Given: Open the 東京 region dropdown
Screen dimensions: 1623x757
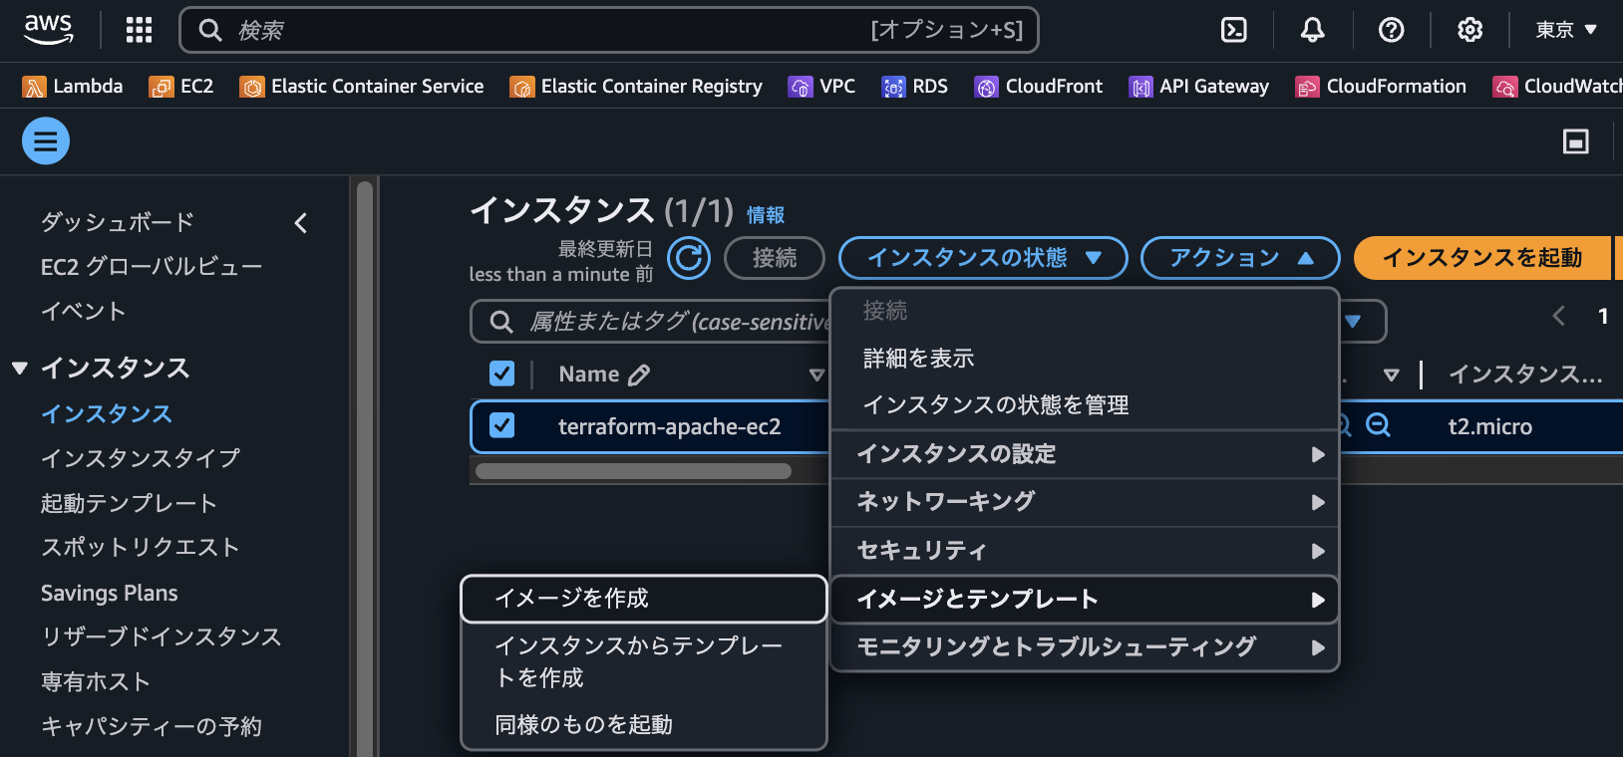Looking at the screenshot, I should tap(1566, 30).
